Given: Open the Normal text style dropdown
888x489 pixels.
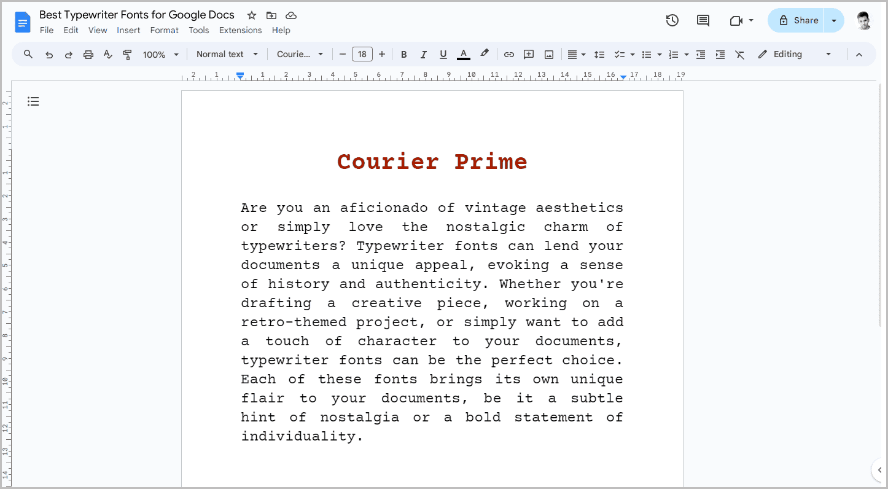Looking at the screenshot, I should (x=227, y=54).
